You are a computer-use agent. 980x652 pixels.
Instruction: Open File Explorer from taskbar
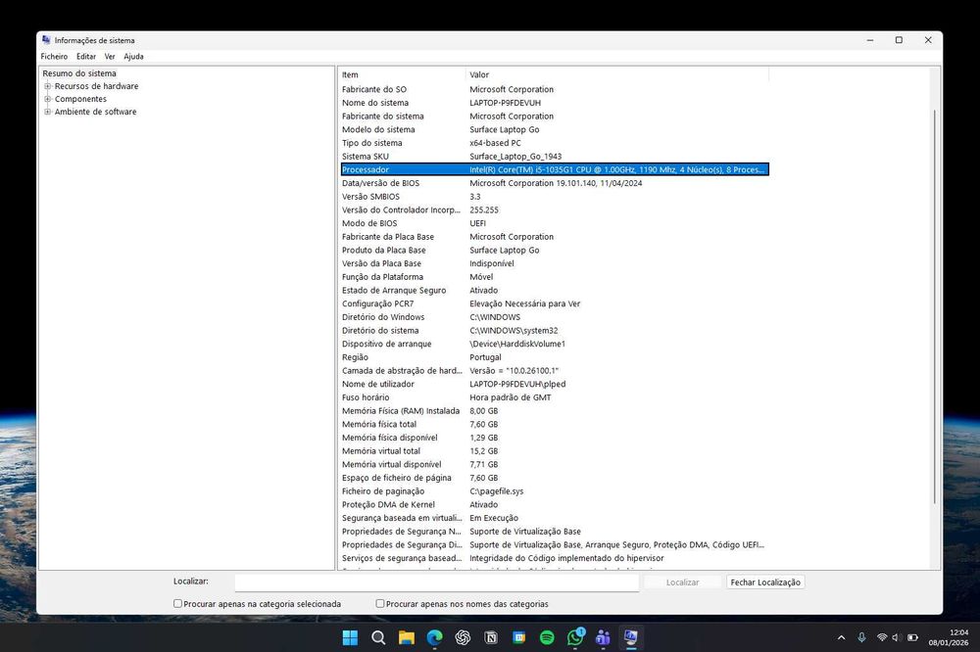(x=407, y=637)
